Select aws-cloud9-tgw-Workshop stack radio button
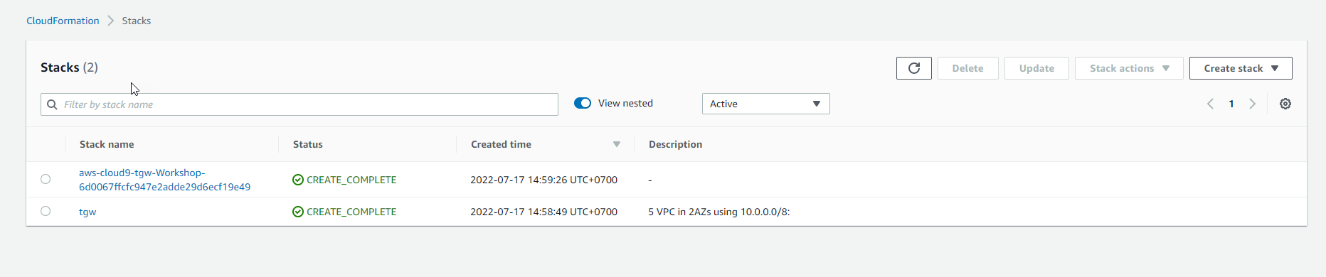Viewport: 1326px width, 277px height. (x=46, y=179)
